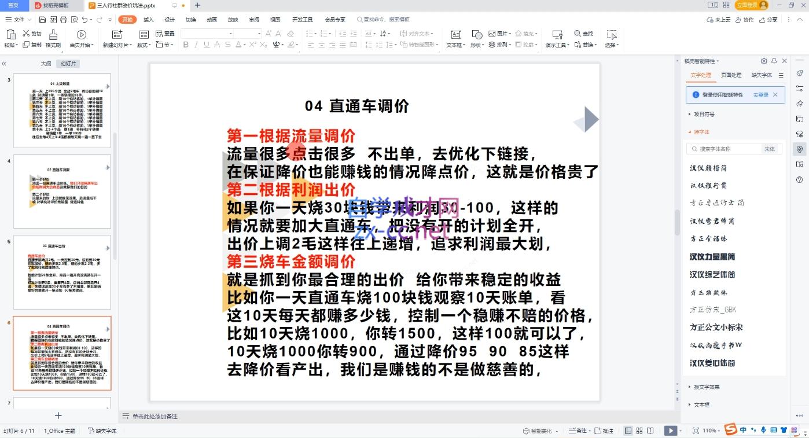The width and height of the screenshot is (809, 438).
Task: Switch to slide sorter view in status bar
Action: (639, 431)
